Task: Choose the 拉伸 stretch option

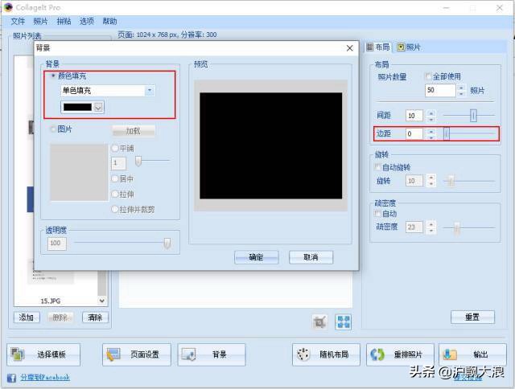Action: [115, 194]
